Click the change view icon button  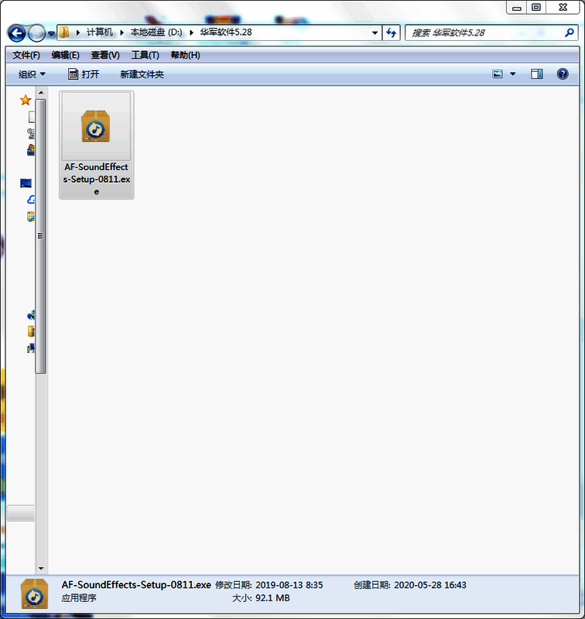[x=498, y=74]
